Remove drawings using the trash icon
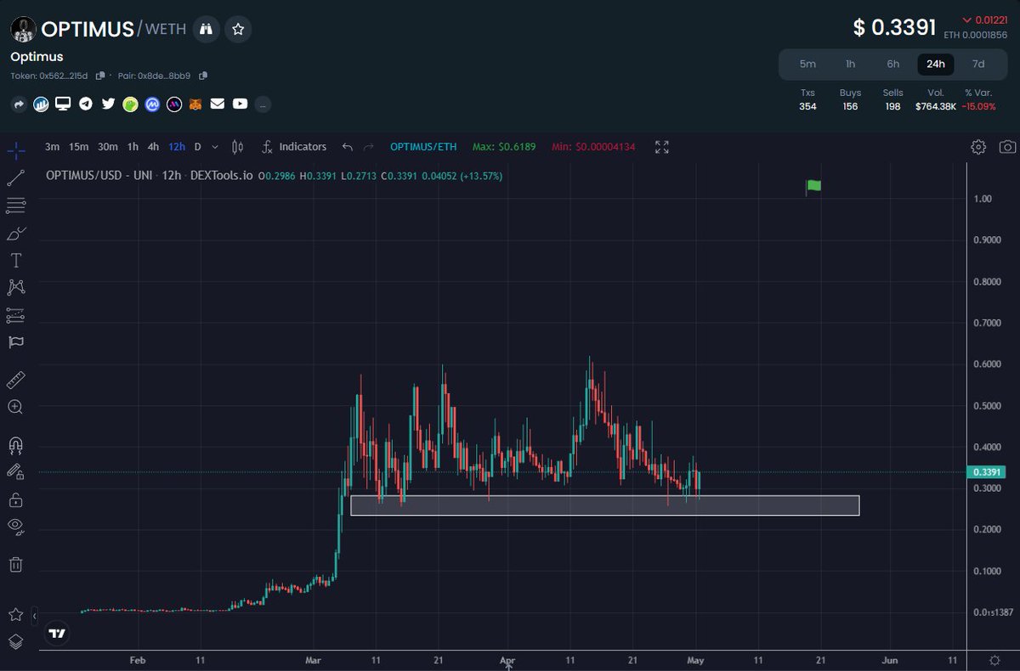Viewport: 1020px width, 671px height. (15, 564)
